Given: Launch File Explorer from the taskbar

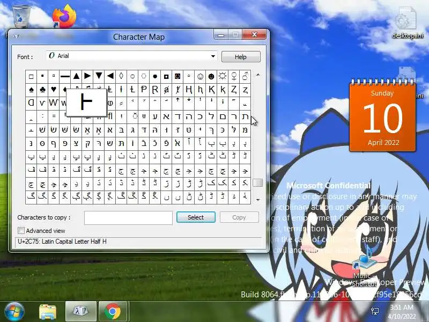Looking at the screenshot, I should tap(48, 311).
